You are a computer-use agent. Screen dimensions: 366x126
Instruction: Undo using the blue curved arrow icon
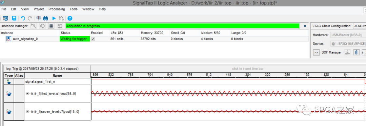coord(23,18)
